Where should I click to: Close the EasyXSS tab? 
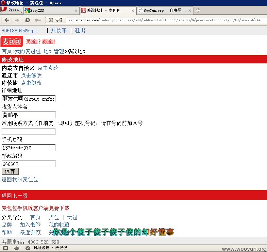pos(76,11)
